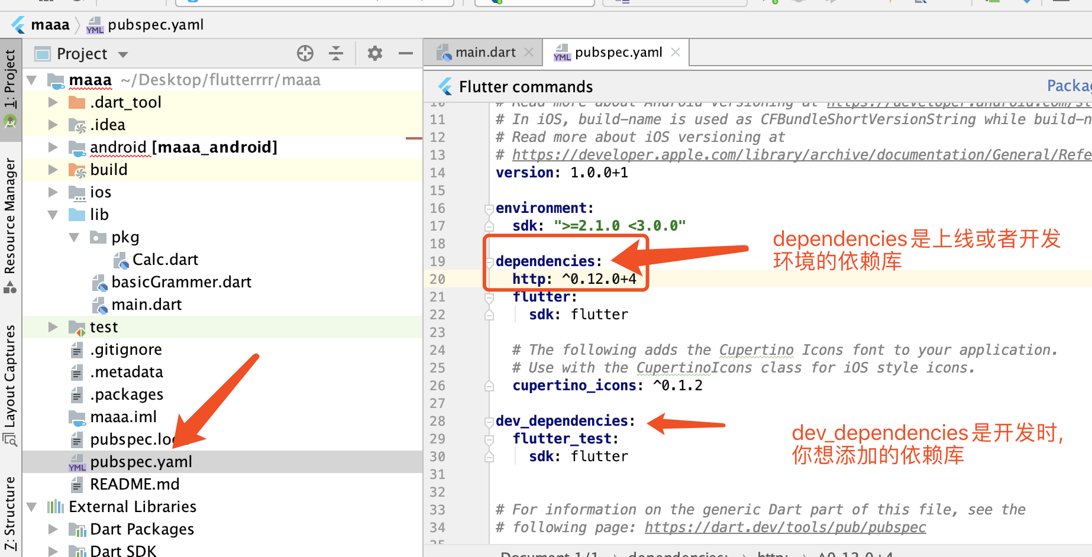This screenshot has width=1092, height=557.
Task: Click the Dart SDK library icon
Action: (x=77, y=551)
